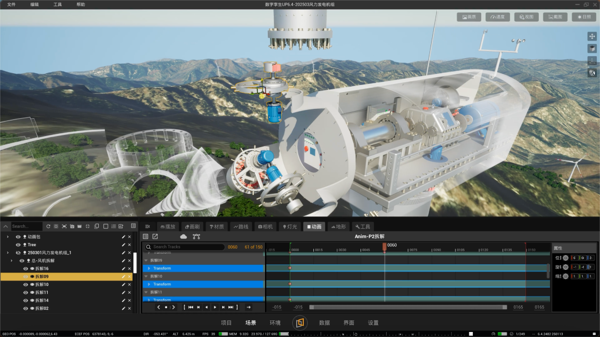The image size is (600, 337).
Task: Click the 截图 button in the viewport
Action: pos(555,17)
